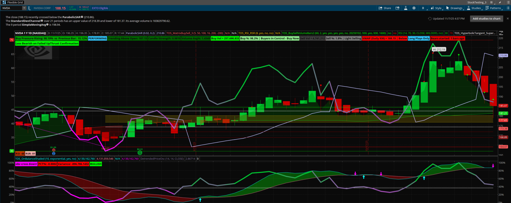This screenshot has height=203, width=511.
Task: Click the chart alert book icon
Action: point(397,8)
